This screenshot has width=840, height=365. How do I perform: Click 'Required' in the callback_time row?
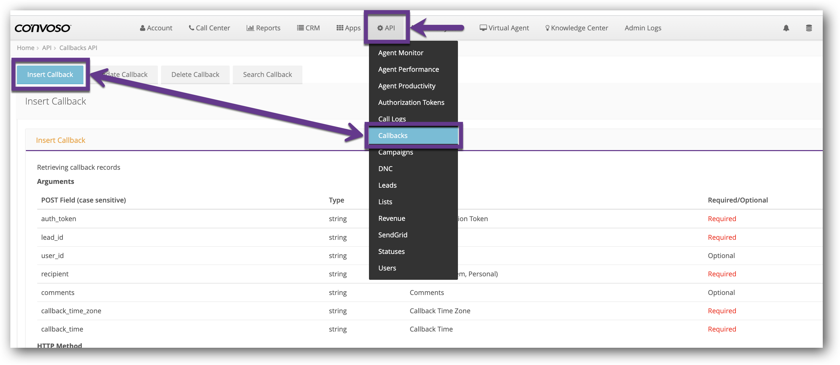(722, 329)
